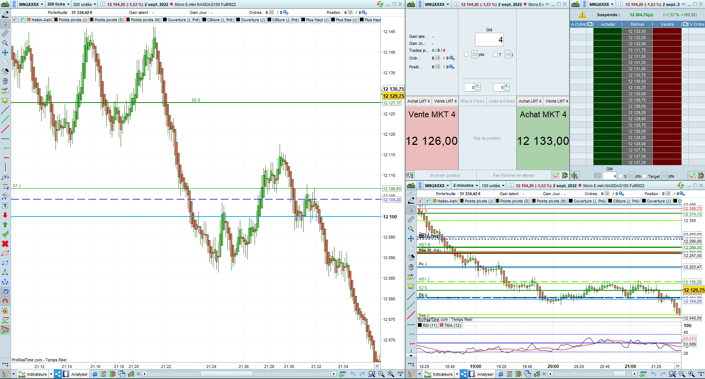Viewport: 705px width, 379px height.
Task: Click the green-red refresh arrows in main chart title
Action: pyautogui.click(x=380, y=4)
